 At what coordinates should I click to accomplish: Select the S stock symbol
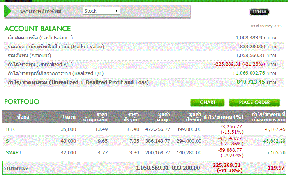tap(7, 141)
